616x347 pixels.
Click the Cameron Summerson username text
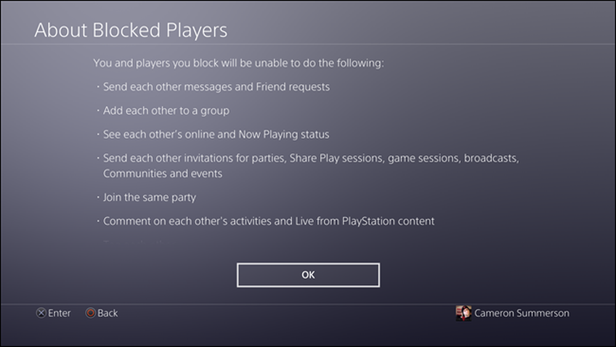point(522,313)
